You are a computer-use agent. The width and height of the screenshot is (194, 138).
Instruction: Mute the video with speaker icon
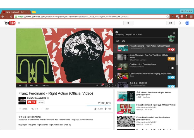click(37, 85)
